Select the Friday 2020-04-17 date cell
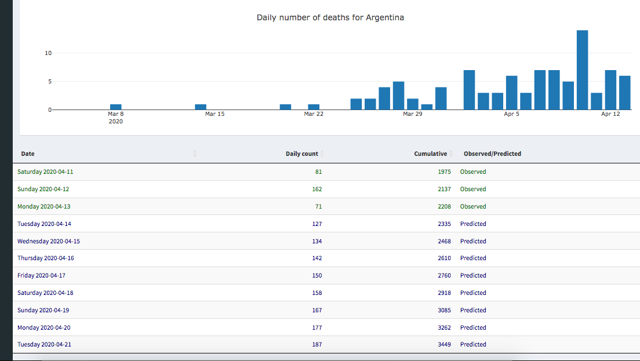 (x=42, y=275)
